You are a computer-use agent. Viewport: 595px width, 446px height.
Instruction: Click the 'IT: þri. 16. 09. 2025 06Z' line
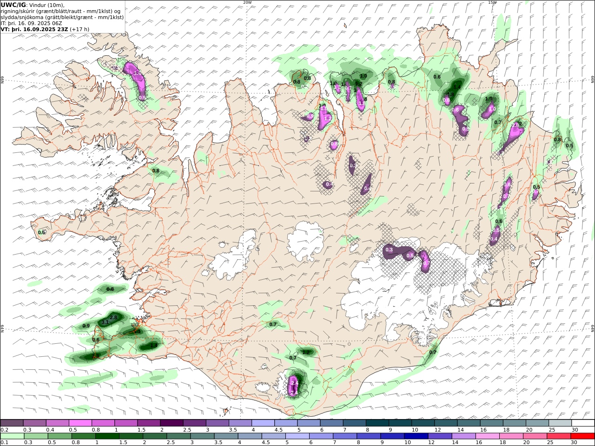[x=31, y=23]
